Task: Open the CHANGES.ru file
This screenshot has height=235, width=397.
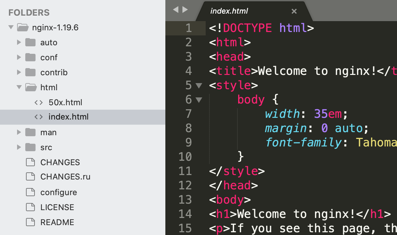Action: pyautogui.click(x=65, y=176)
